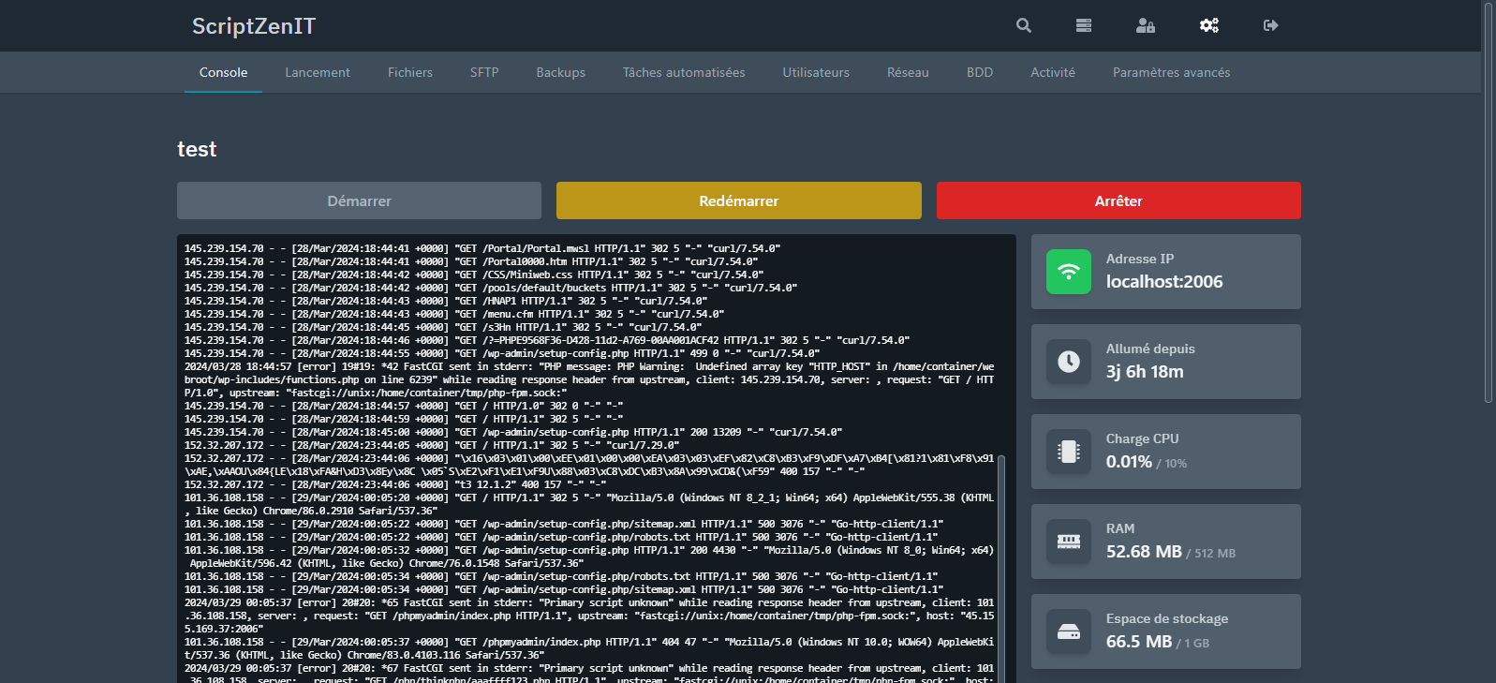Select the Console tab

223,72
